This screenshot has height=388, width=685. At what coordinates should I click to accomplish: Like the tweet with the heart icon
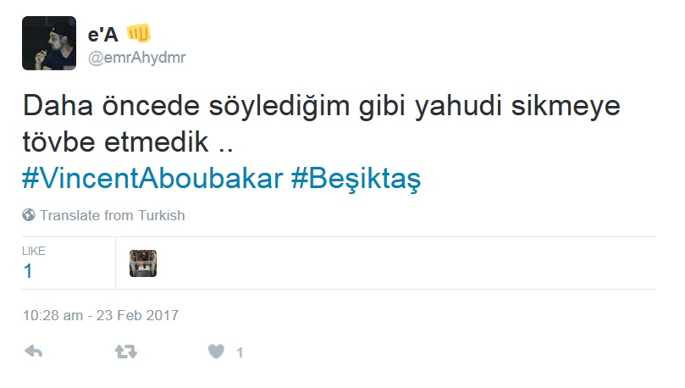[x=216, y=352]
